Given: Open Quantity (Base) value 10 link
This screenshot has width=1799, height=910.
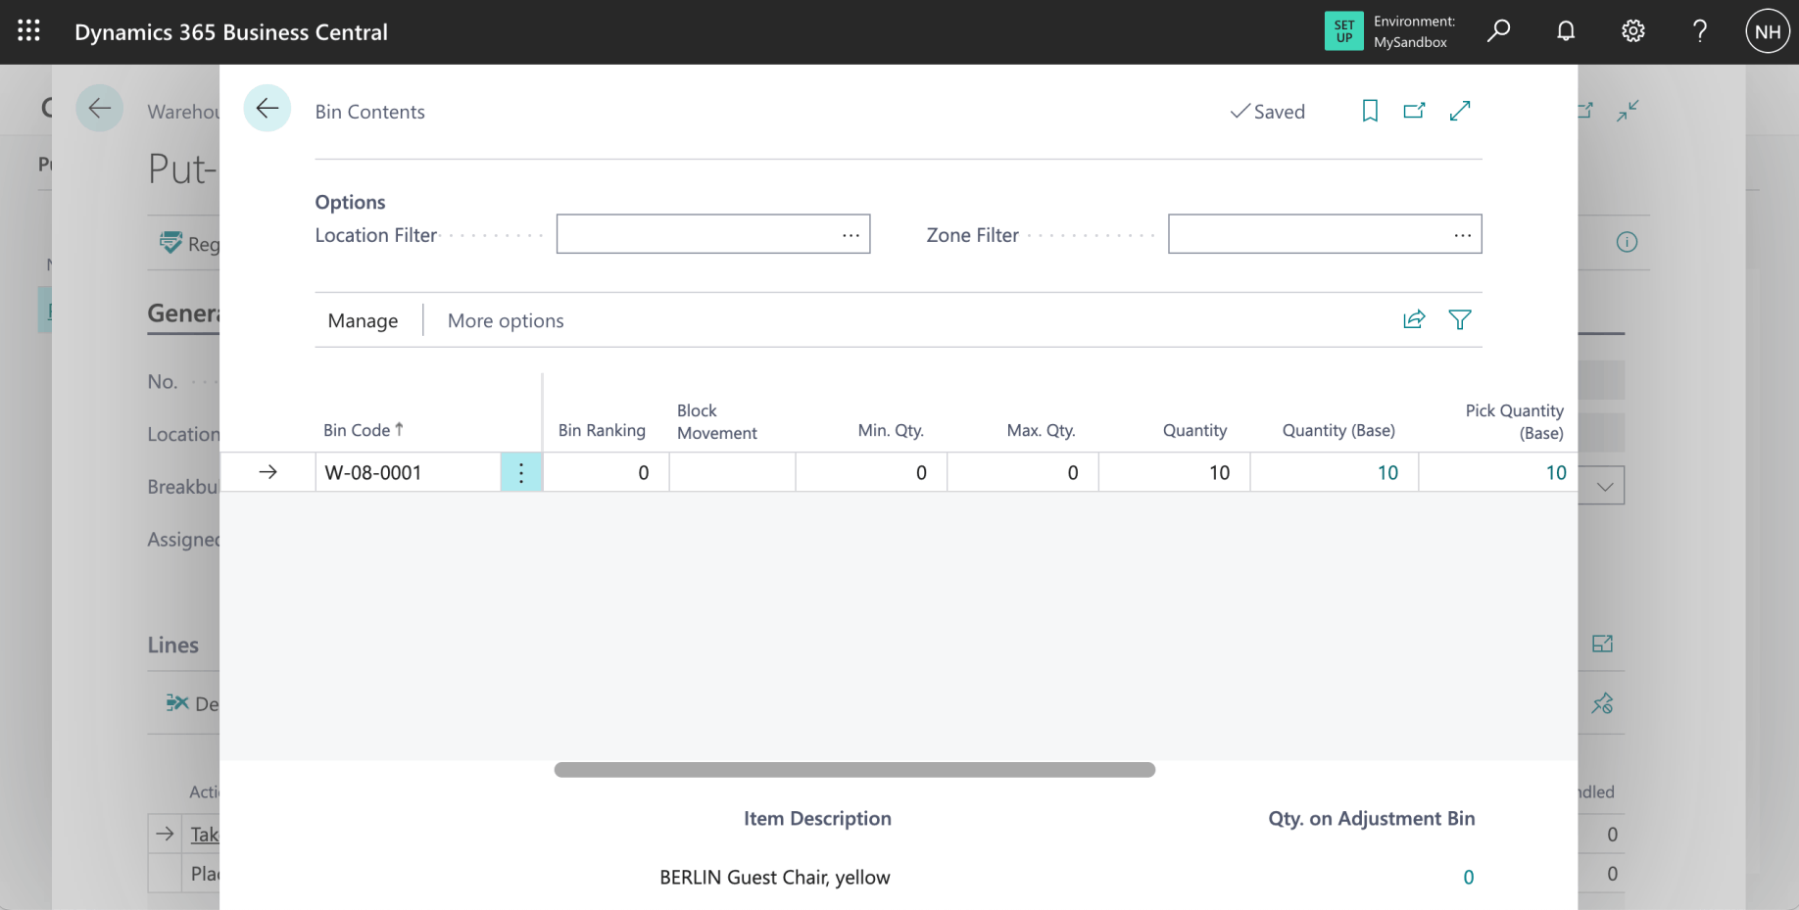Looking at the screenshot, I should (1387, 472).
